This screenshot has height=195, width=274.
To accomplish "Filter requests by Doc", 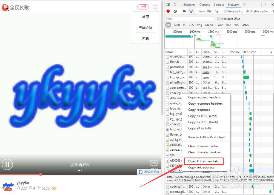I will (229, 25).
